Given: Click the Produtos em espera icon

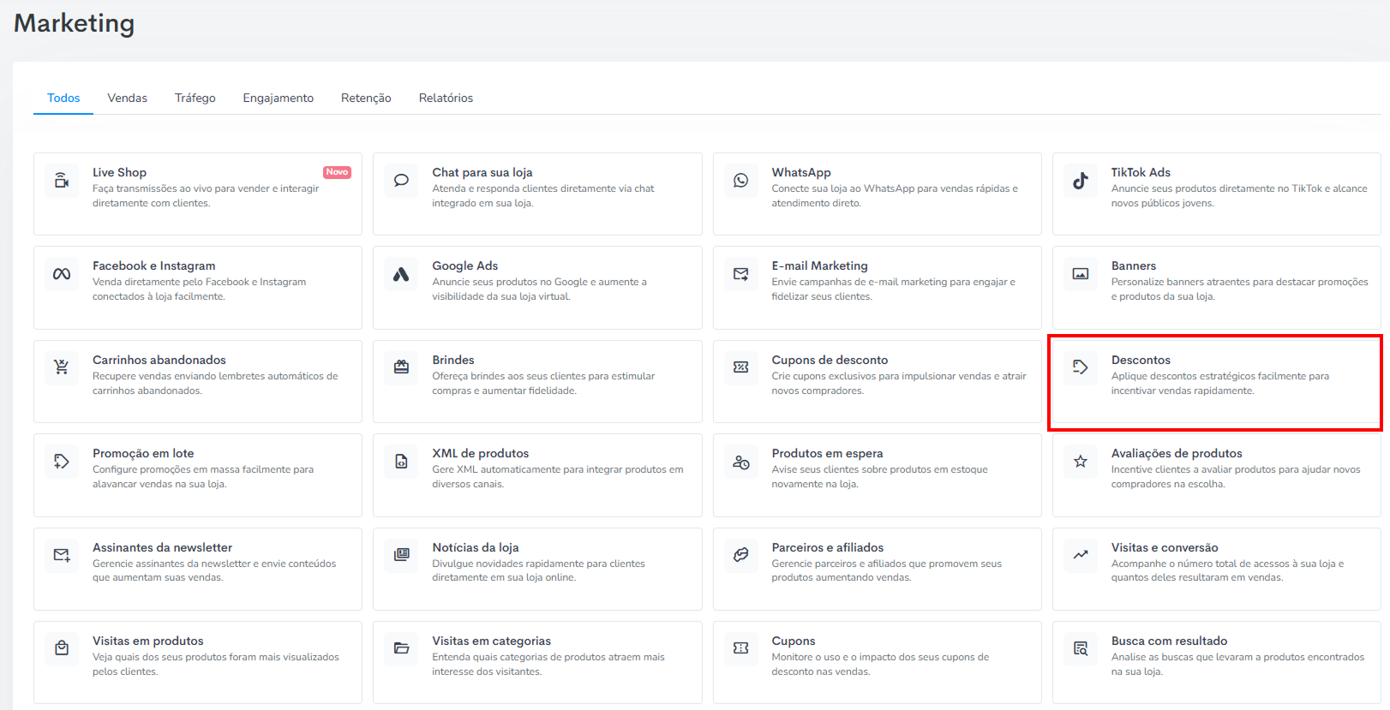Looking at the screenshot, I should tap(741, 462).
